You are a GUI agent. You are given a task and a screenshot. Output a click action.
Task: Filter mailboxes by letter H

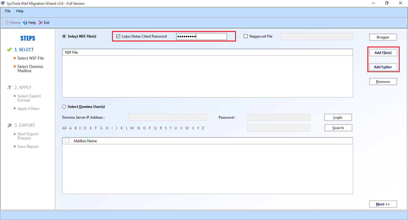tap(107, 128)
